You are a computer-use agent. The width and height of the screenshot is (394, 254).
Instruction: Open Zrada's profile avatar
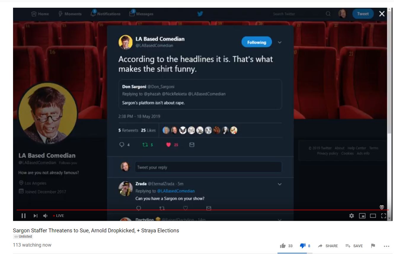click(x=126, y=189)
